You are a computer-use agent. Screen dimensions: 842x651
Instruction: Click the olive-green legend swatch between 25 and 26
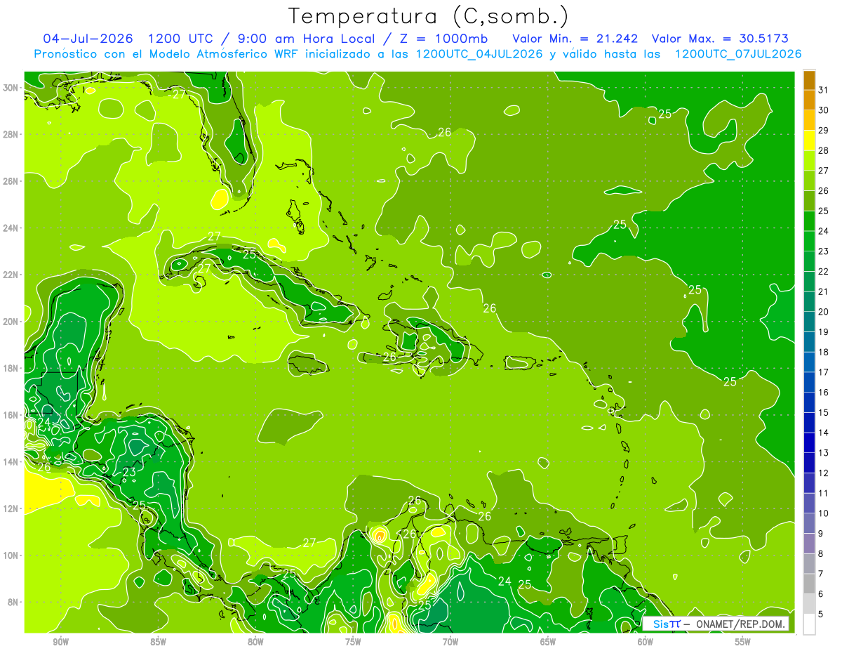pos(809,201)
